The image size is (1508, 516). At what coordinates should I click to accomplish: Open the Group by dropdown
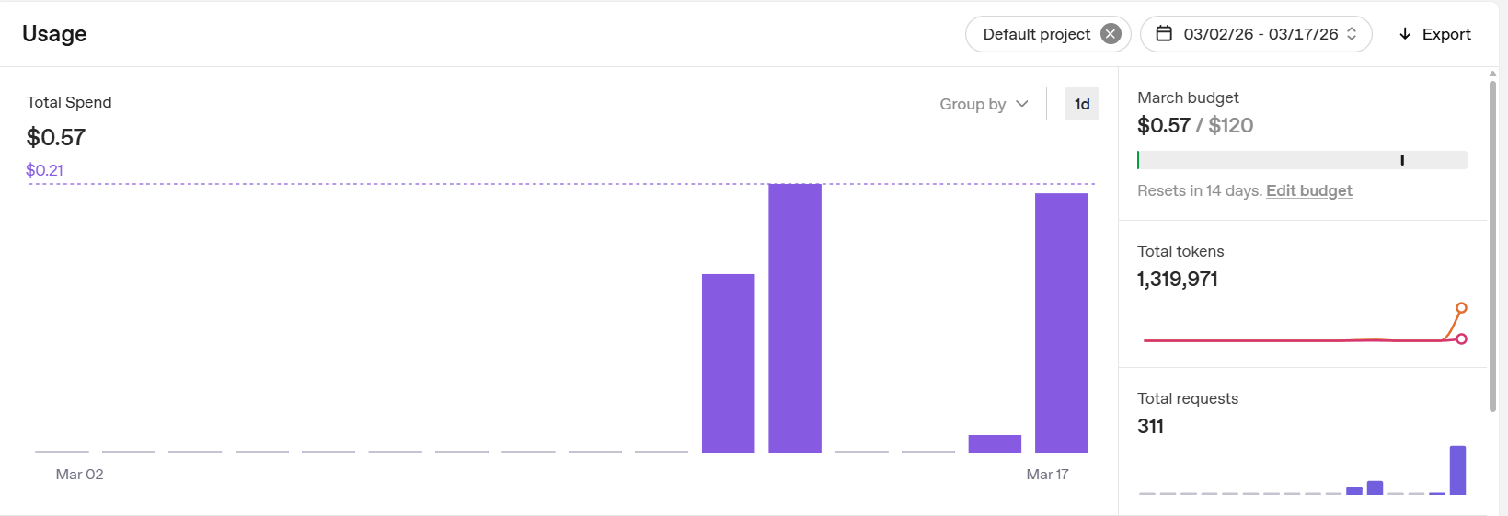tap(984, 104)
